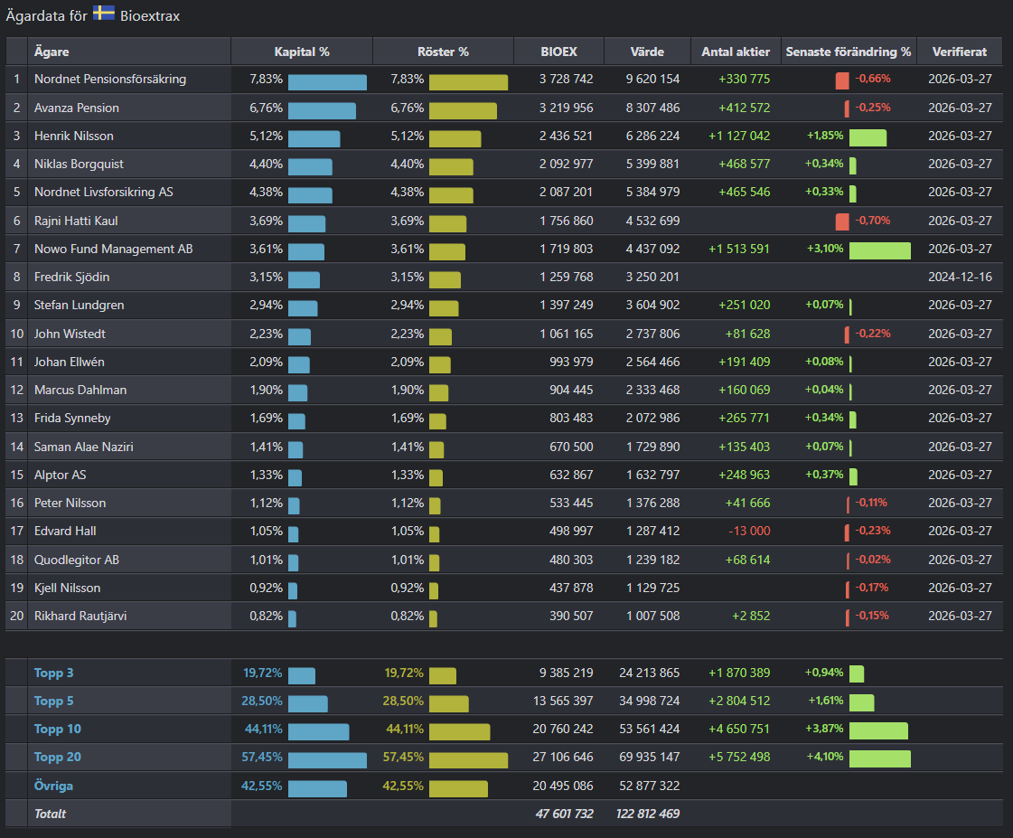Click red change bar for Rajni Hatti Kaul

842,222
